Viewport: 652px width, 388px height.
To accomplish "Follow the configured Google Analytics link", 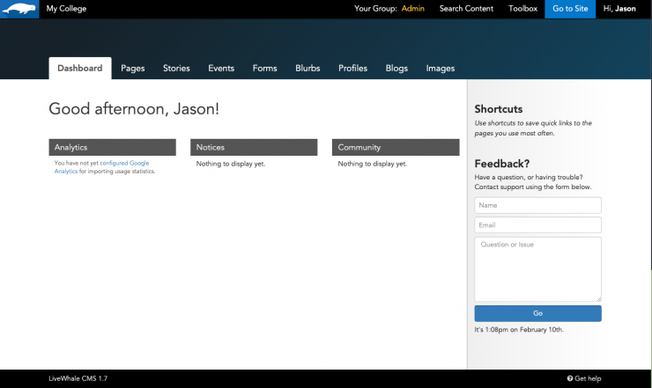I will click(x=124, y=164).
